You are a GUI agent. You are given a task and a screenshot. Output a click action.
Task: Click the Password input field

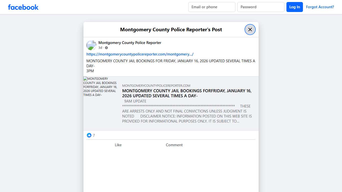261,7
